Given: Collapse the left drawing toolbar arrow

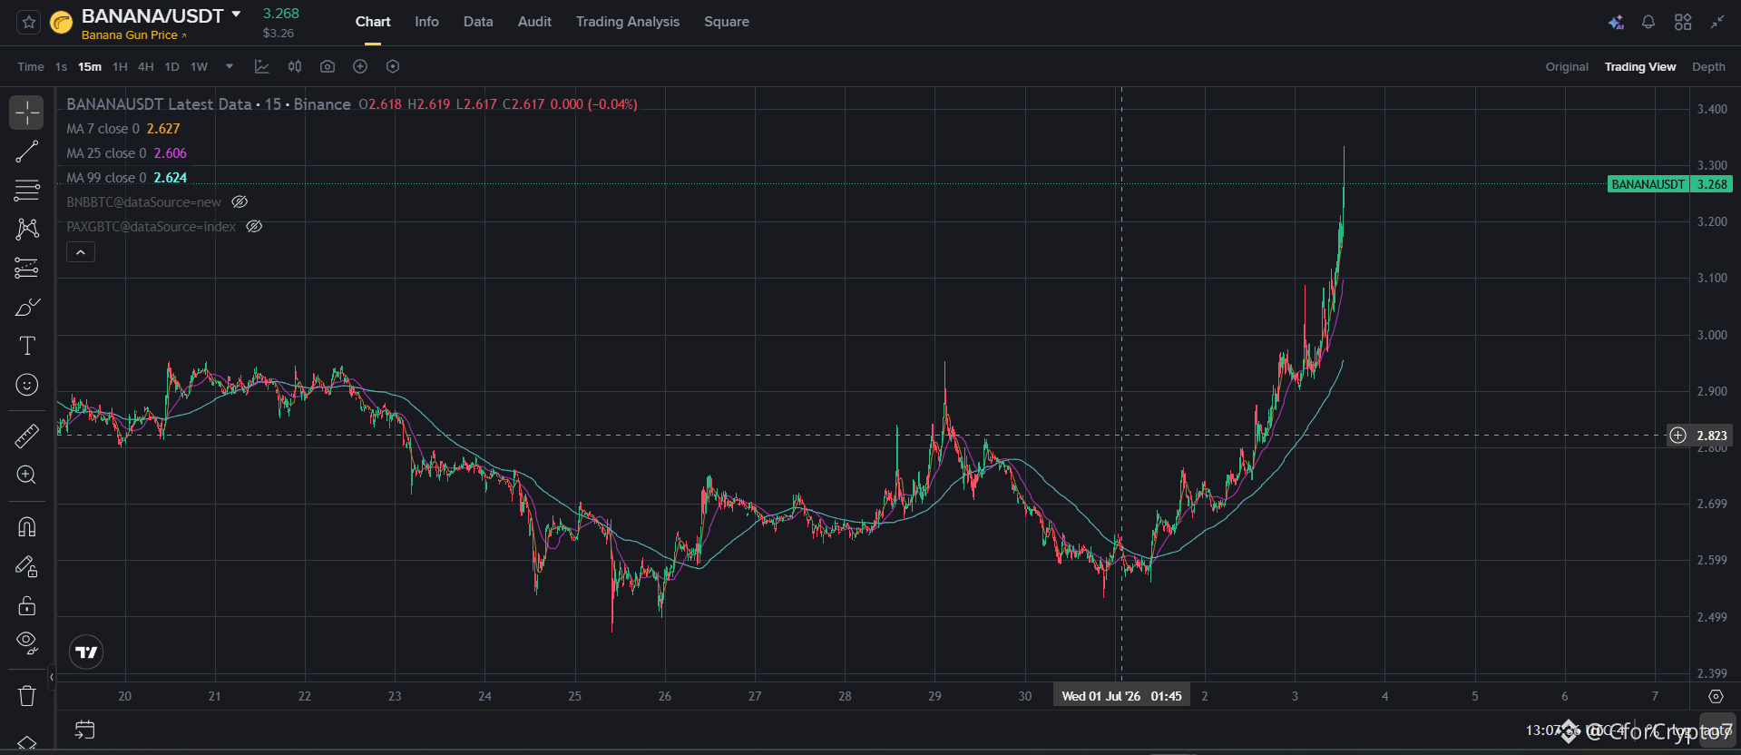Looking at the screenshot, I should [x=52, y=677].
